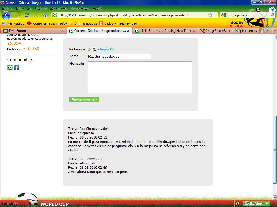277x207 pixels.
Task: Expand the URL bar history dropdown
Action: pos(216,15)
